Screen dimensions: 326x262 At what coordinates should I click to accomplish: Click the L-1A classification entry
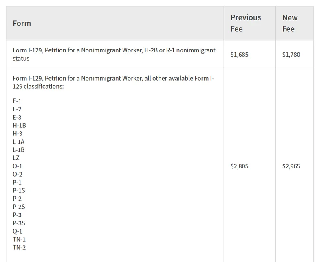coord(19,142)
